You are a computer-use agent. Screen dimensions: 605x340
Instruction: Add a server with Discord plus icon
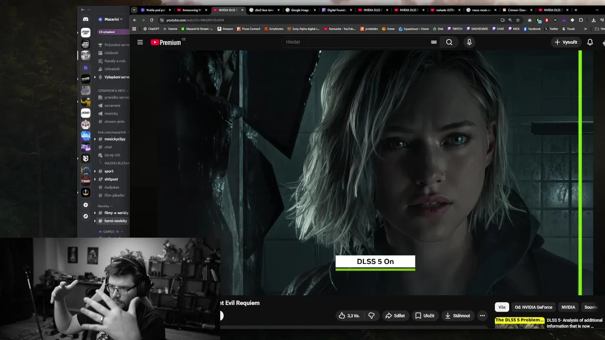pyautogui.click(x=86, y=205)
